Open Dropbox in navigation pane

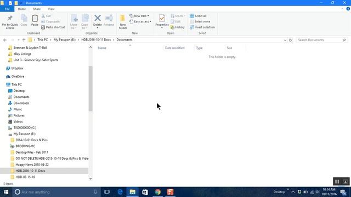[x=17, y=68]
